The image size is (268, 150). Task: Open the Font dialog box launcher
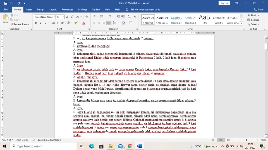[89, 29]
